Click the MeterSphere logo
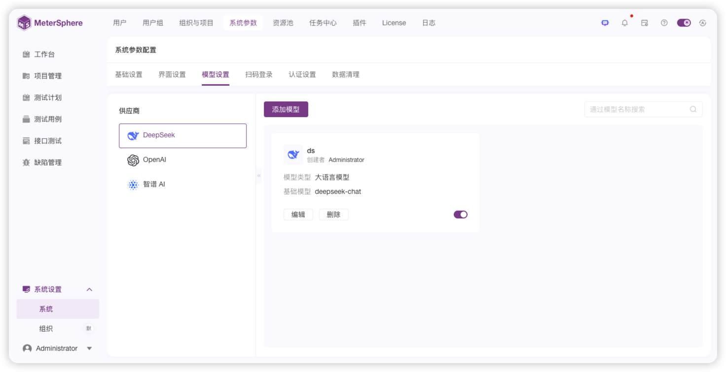The height and width of the screenshot is (372, 726). (x=50, y=23)
